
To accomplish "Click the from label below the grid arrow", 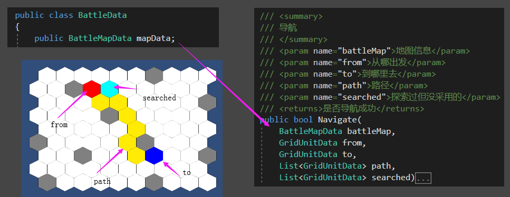I will pos(59,125).
